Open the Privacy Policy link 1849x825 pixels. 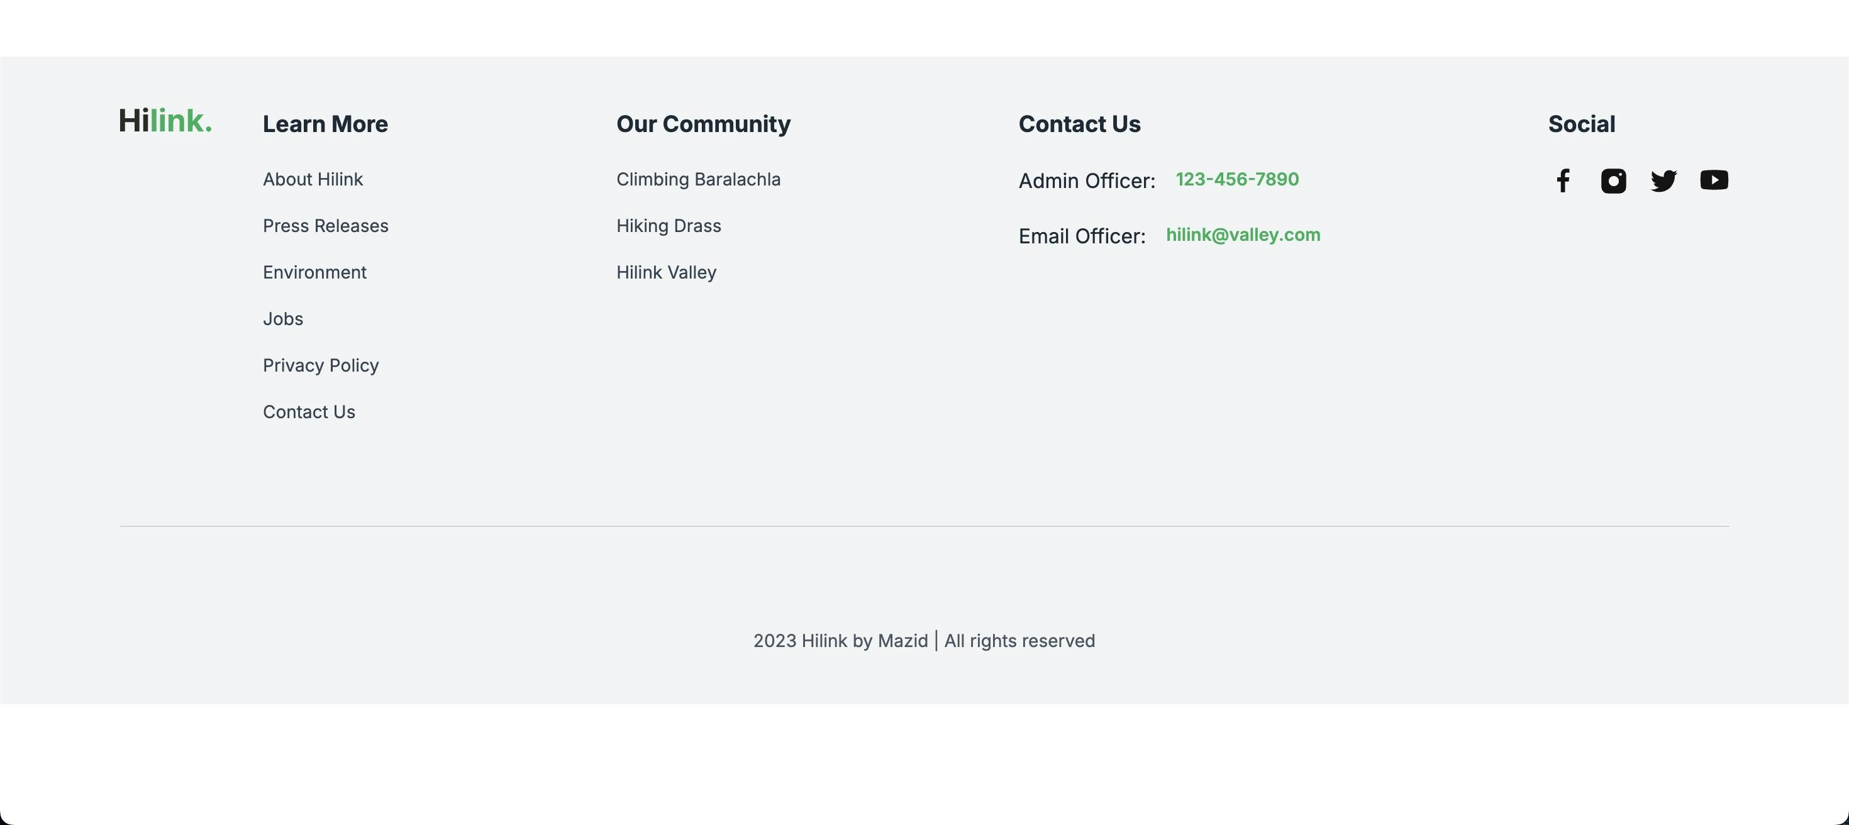pyautogui.click(x=321, y=366)
